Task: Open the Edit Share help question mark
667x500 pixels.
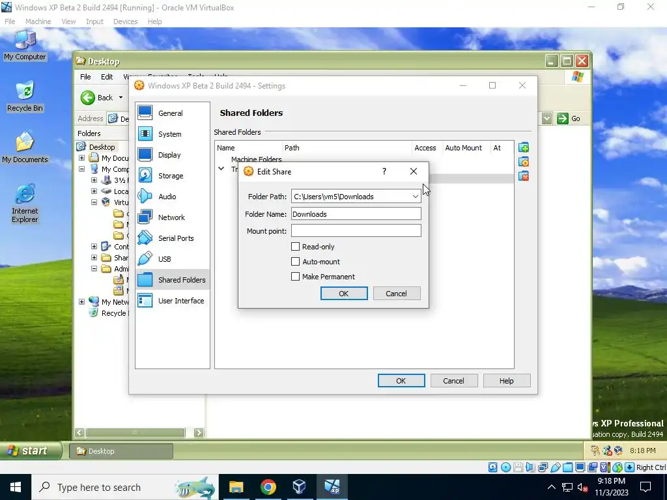Action: click(384, 171)
